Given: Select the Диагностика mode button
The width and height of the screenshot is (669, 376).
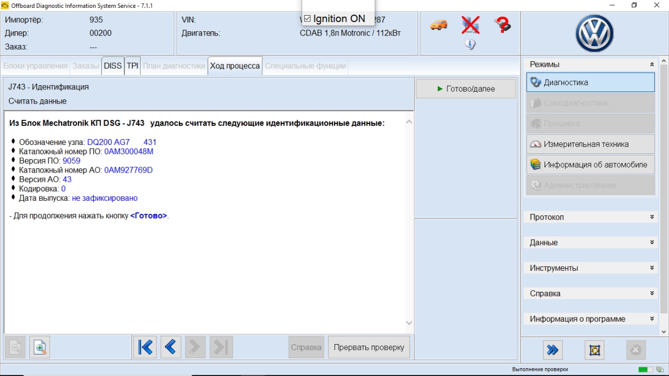Looking at the screenshot, I should (x=591, y=83).
